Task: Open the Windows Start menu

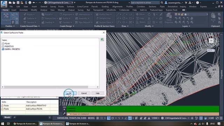Action: 2,124
